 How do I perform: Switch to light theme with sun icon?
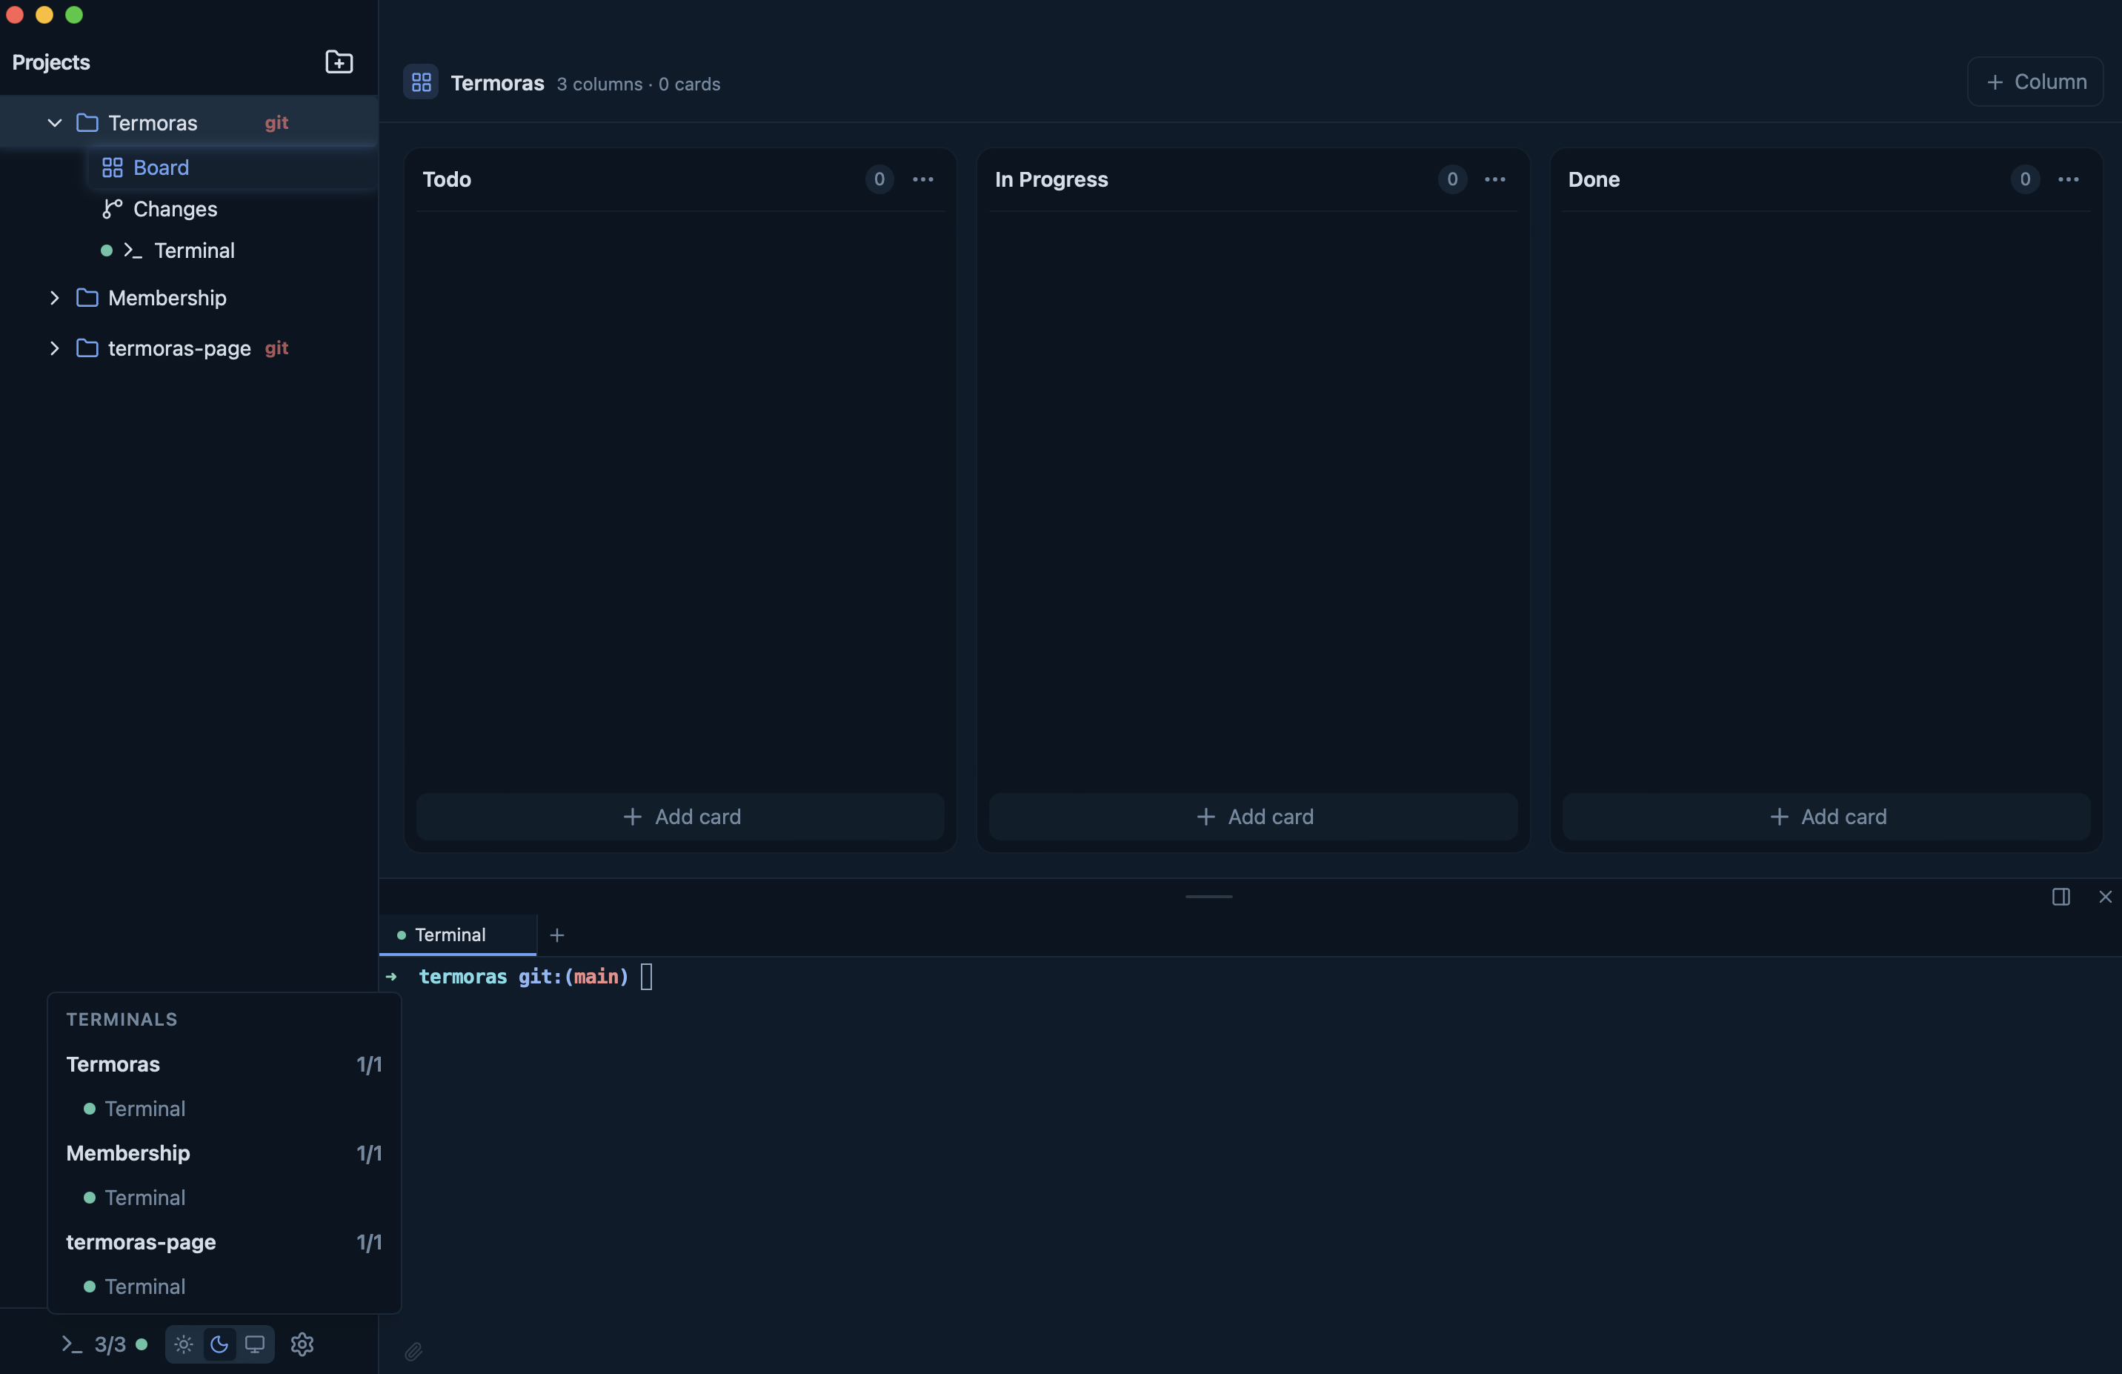(183, 1344)
